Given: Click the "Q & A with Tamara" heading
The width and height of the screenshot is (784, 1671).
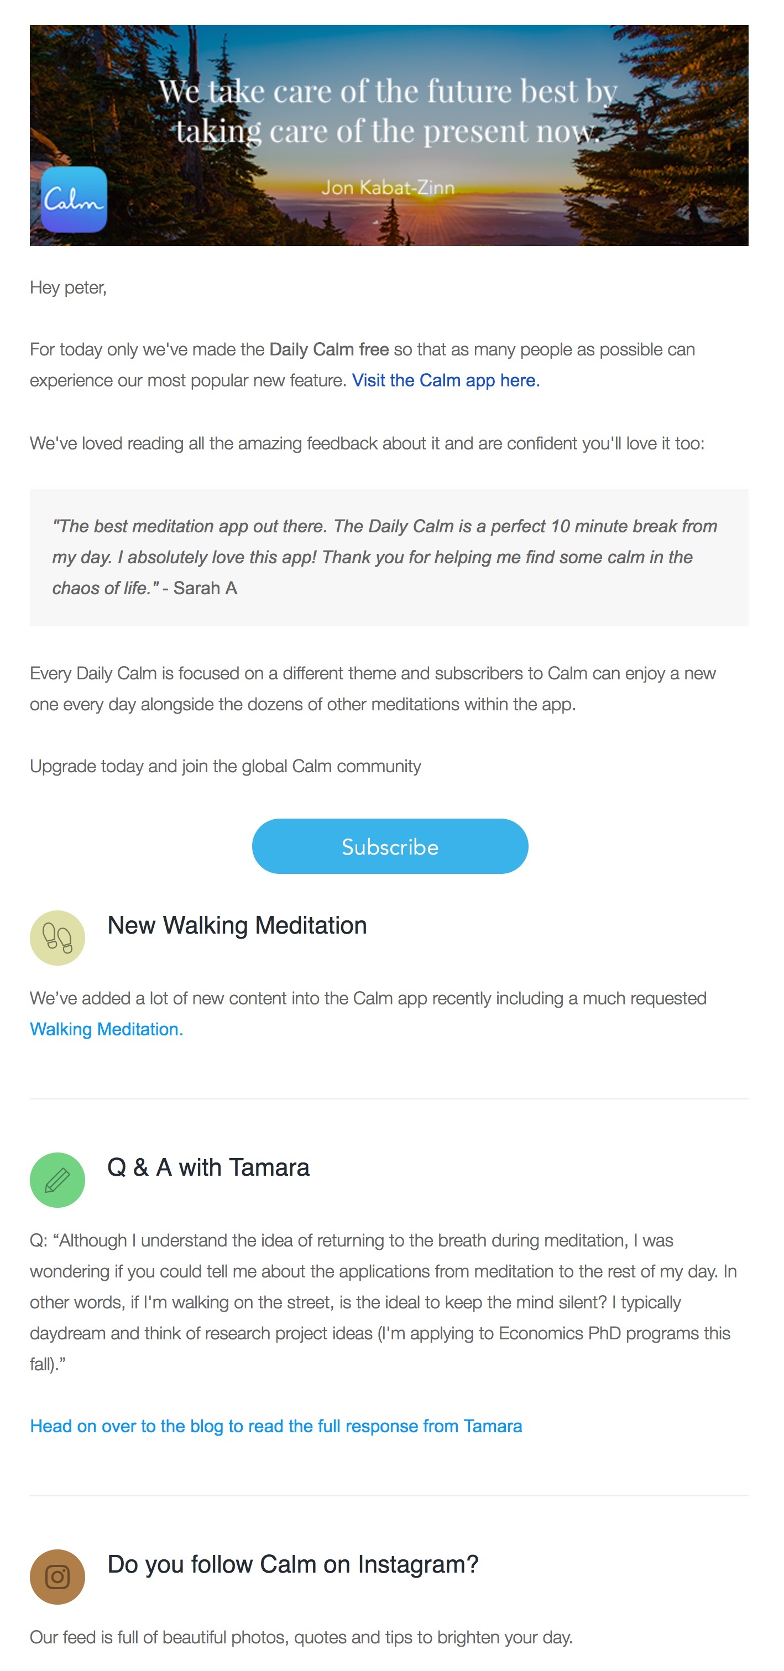Looking at the screenshot, I should [x=208, y=1167].
